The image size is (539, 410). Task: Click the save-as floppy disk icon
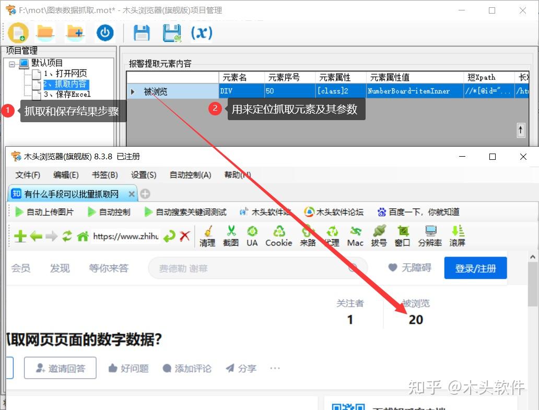(172, 33)
